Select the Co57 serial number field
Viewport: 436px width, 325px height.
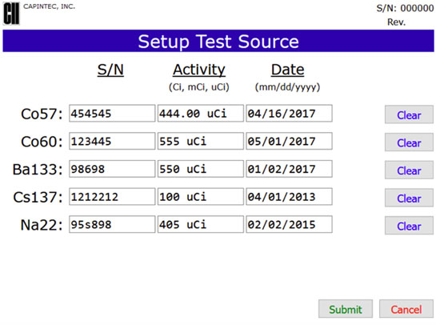[x=112, y=113]
